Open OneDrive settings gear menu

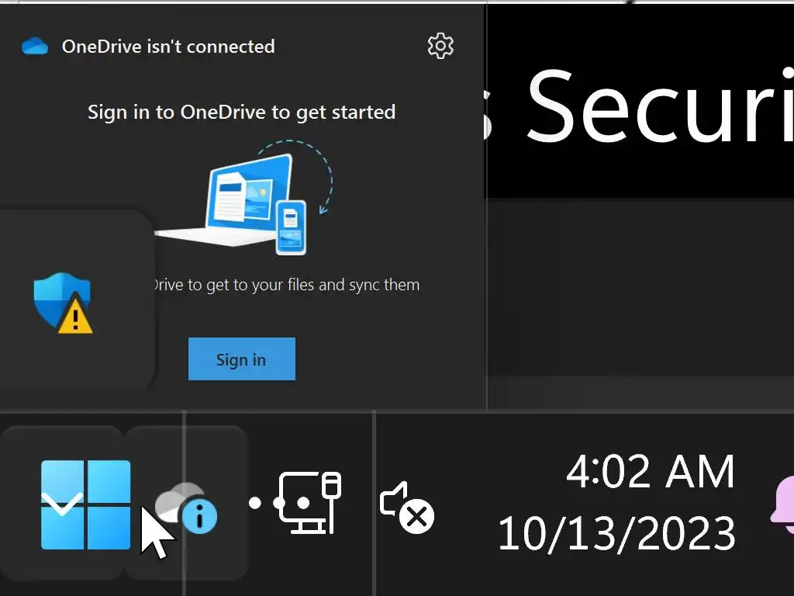[x=440, y=46]
